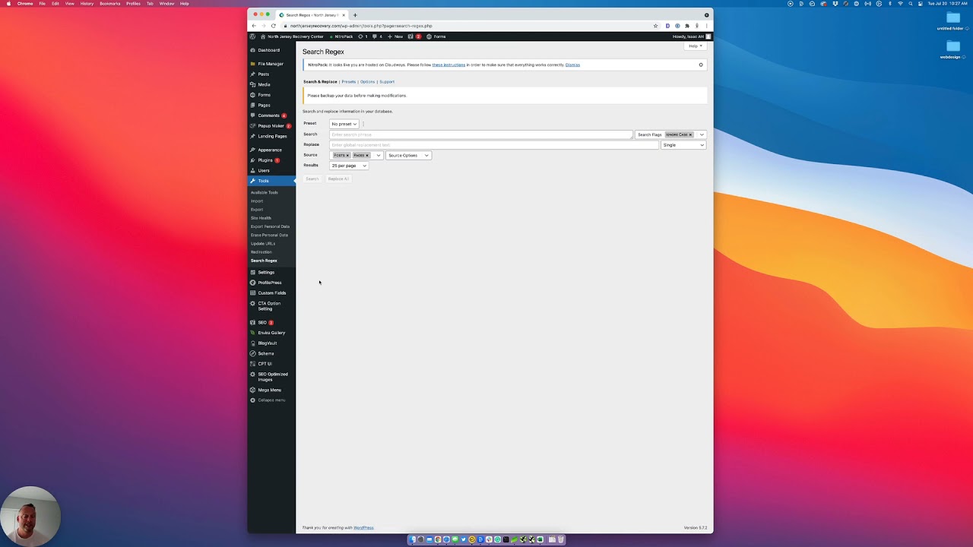Expand the Source selector dropdown
Viewport: 973px width, 547px height.
tap(378, 155)
